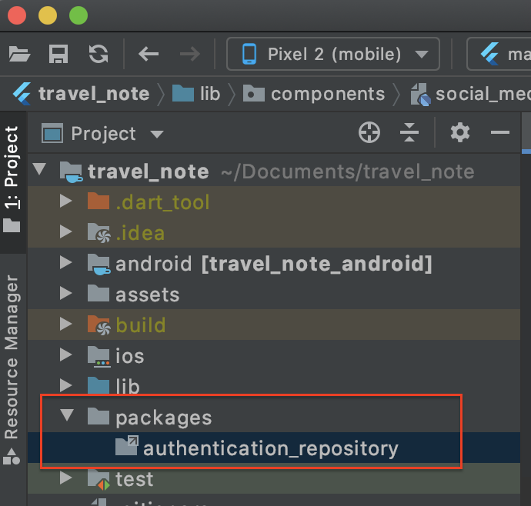Viewport: 531px width, 506px height.
Task: Click the .dart_tool orange folder icon
Action: (x=99, y=201)
